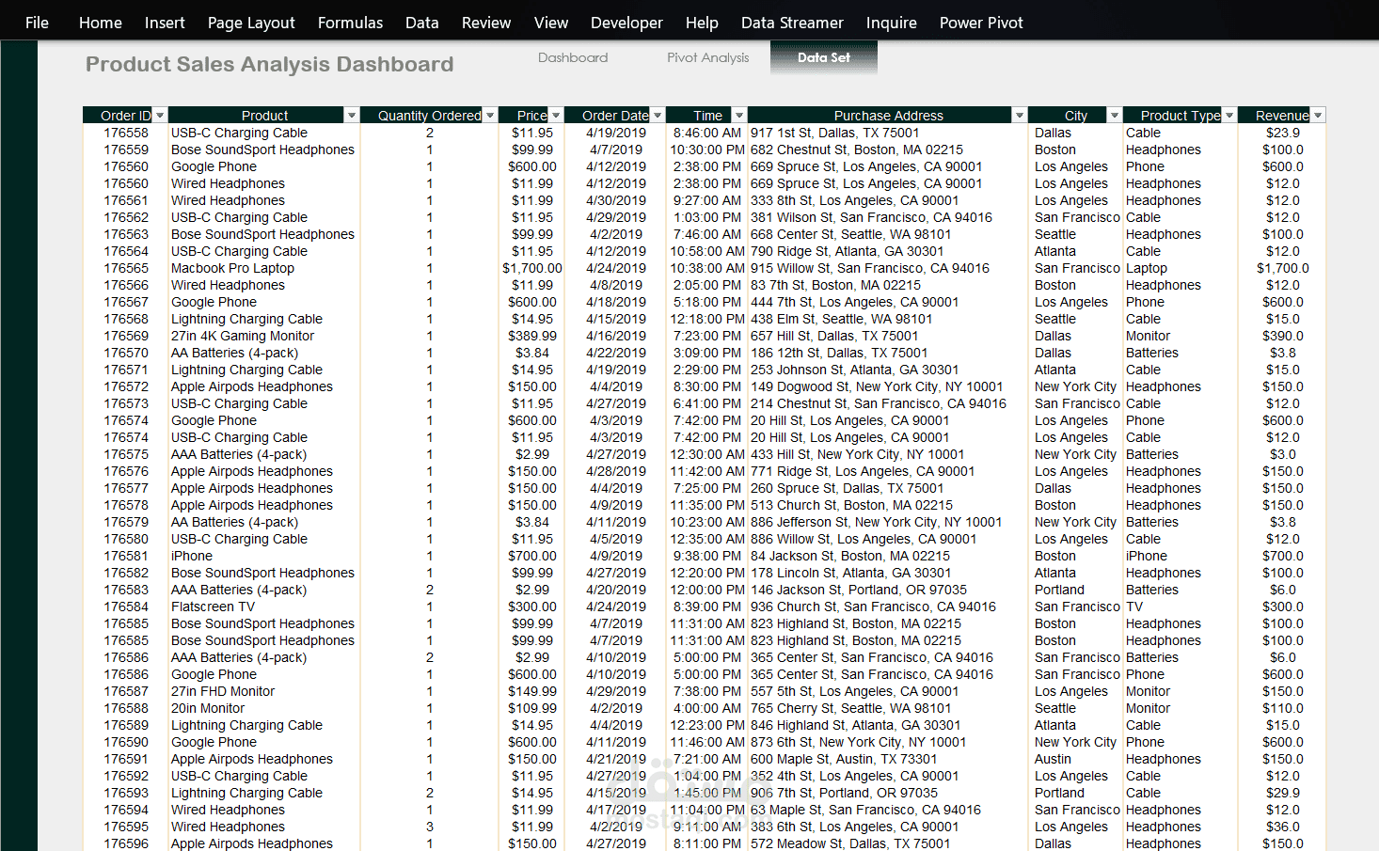The width and height of the screenshot is (1379, 851).
Task: Open the Data Streamer ribbon tab
Action: pyautogui.click(x=792, y=23)
